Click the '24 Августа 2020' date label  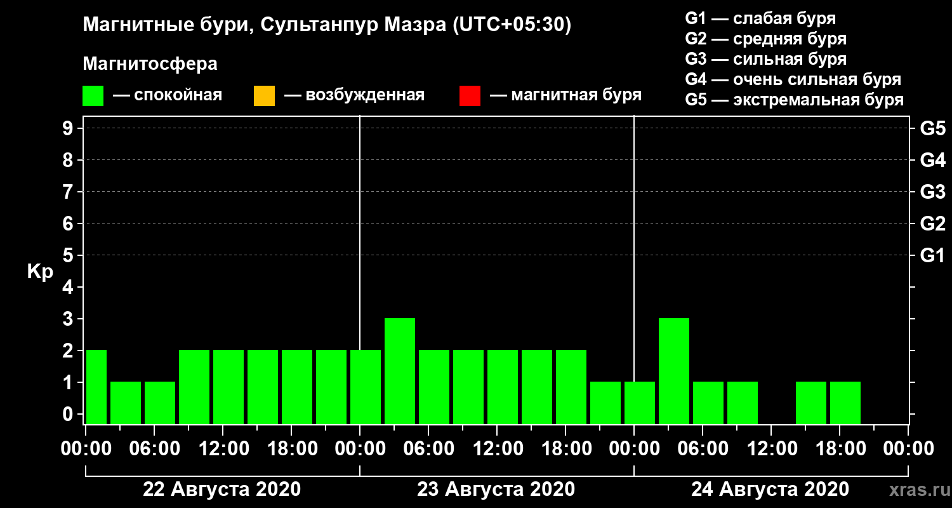pos(770,490)
